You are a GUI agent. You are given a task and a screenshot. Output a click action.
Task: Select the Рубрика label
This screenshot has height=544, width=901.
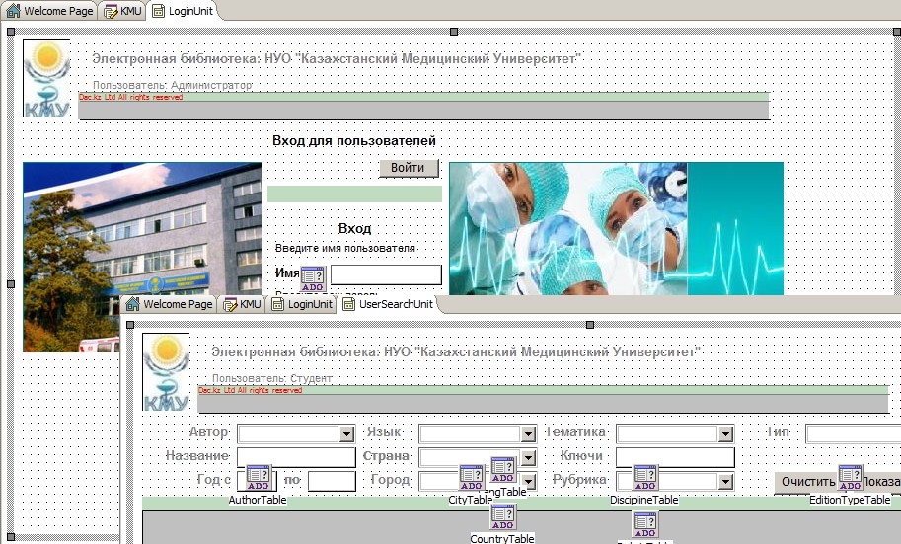click(580, 480)
